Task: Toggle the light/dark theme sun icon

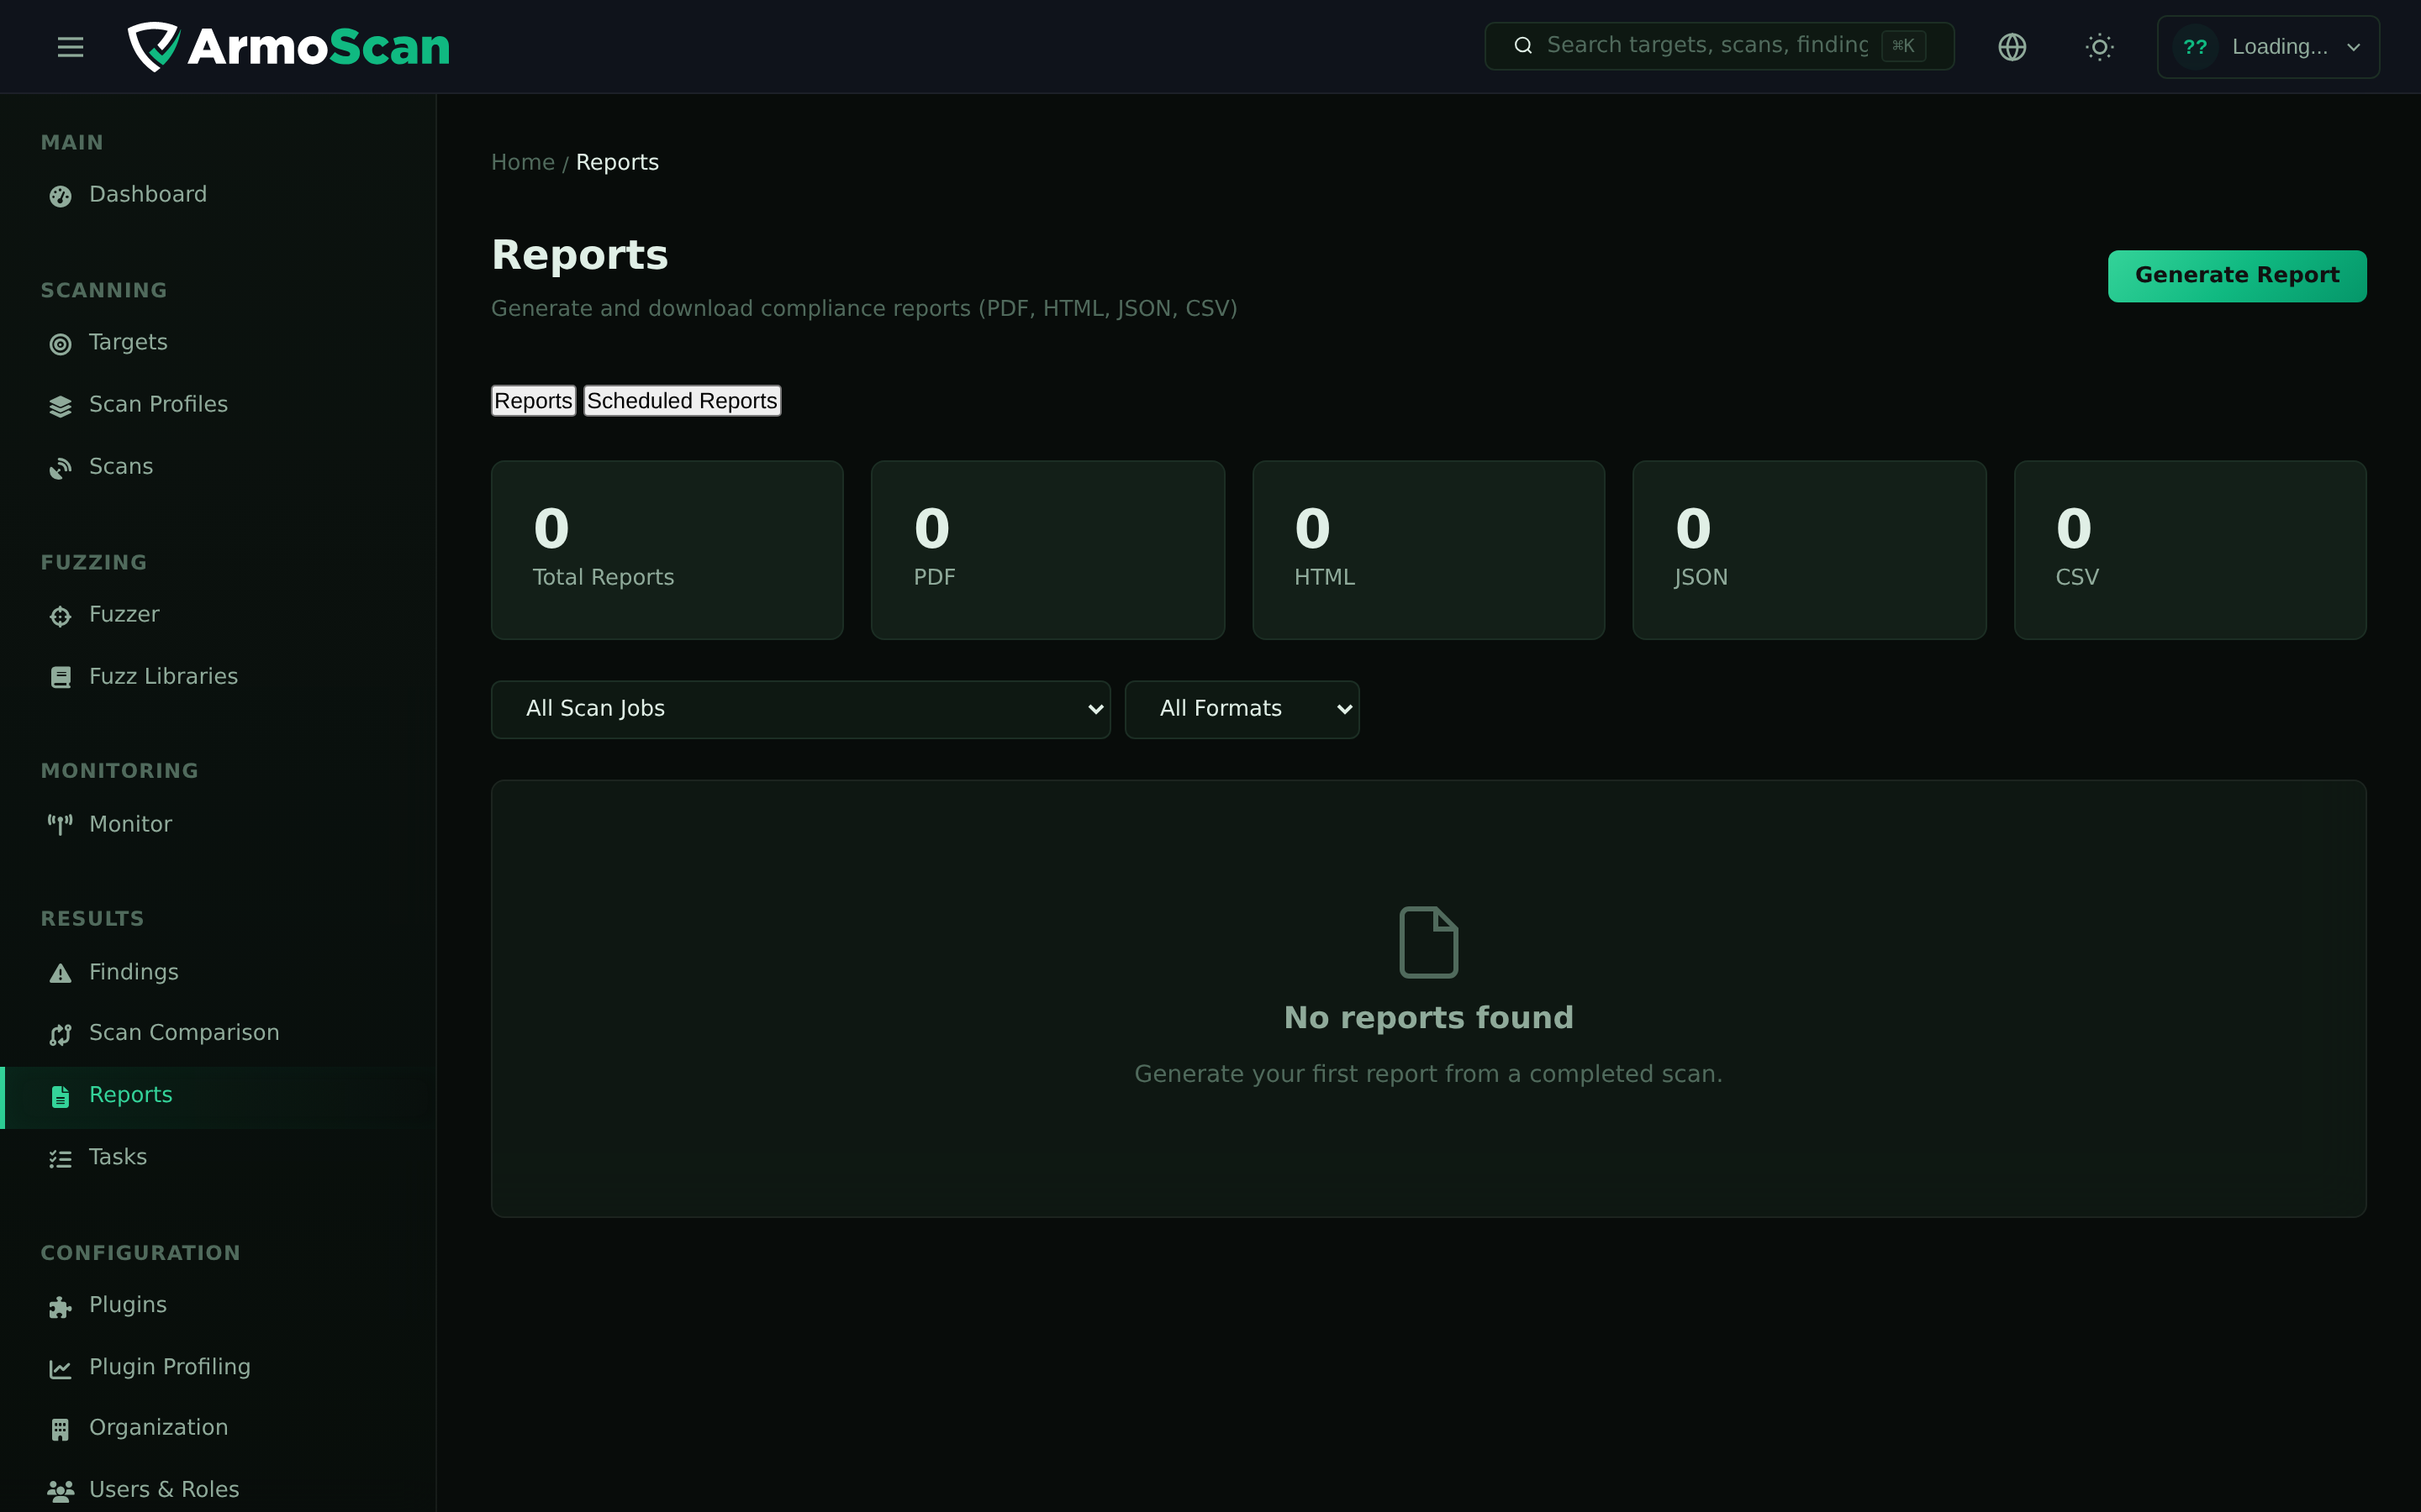Action: click(x=2099, y=46)
